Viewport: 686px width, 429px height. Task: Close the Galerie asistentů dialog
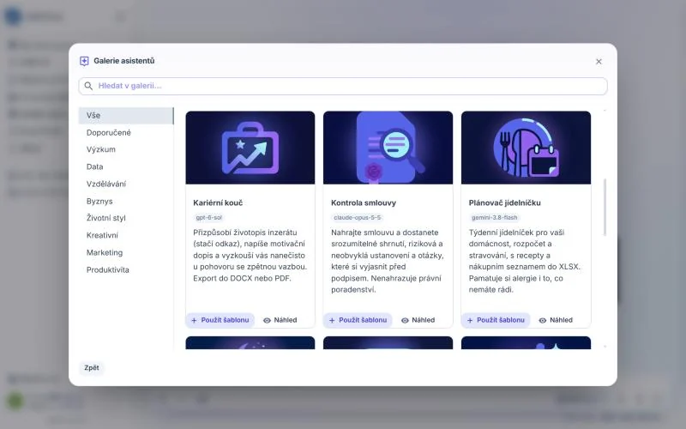[599, 61]
